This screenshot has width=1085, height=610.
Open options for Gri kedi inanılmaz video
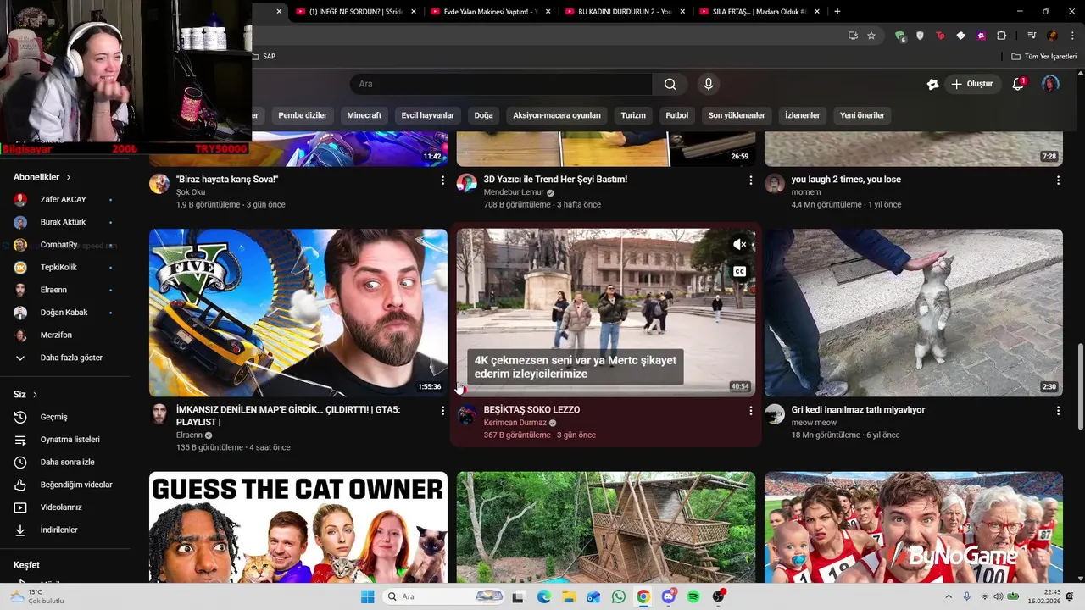[1058, 411]
